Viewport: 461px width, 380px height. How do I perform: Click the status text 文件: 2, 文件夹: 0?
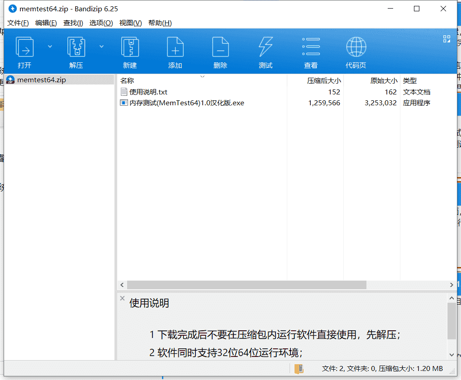coord(349,369)
